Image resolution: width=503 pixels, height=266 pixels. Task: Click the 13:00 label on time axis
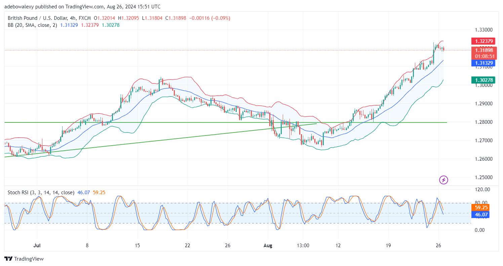tap(303, 246)
